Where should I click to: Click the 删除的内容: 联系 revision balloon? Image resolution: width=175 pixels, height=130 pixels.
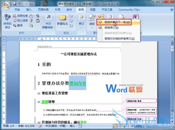[141, 101]
